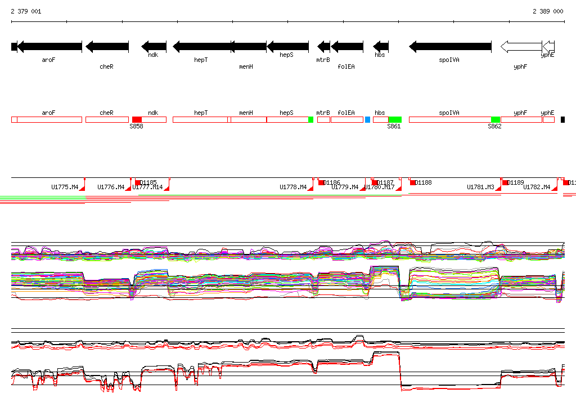
Task: Select the U1781.M3 label
Action: coord(480,187)
